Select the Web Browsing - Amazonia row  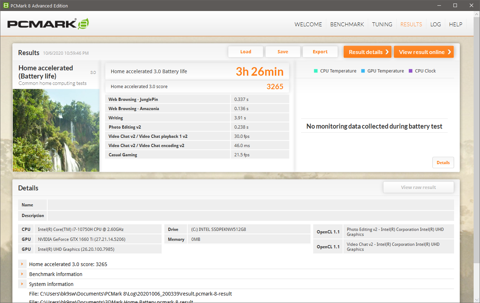coord(197,109)
